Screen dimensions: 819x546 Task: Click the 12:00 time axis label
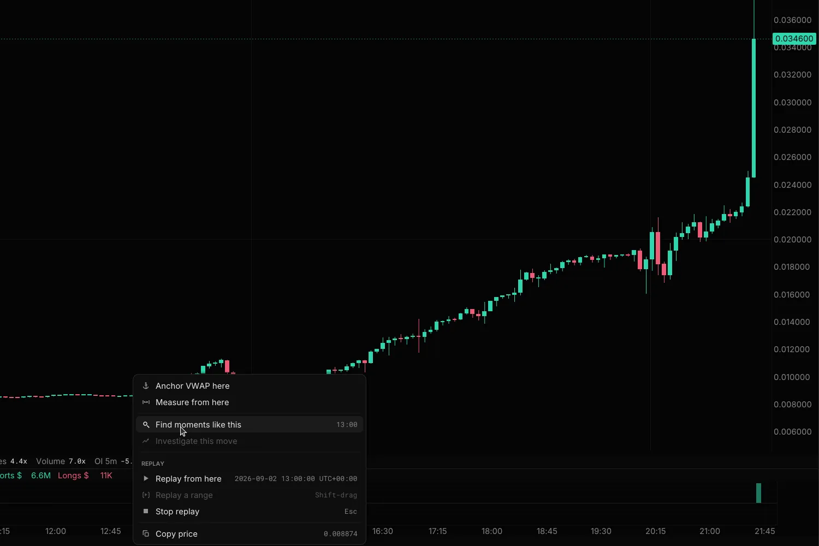[x=56, y=531]
